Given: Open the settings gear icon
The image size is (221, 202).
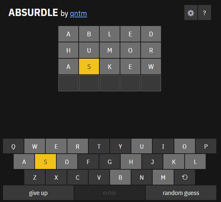Looking at the screenshot, I should tap(191, 13).
